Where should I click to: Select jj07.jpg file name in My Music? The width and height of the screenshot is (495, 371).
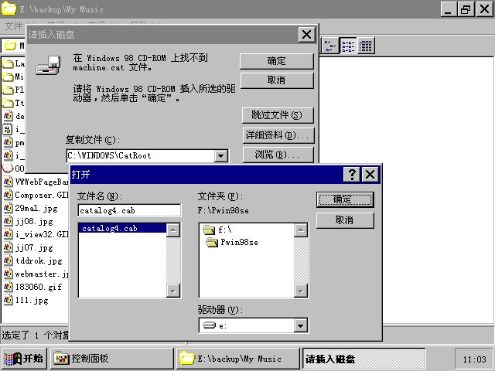[34, 247]
